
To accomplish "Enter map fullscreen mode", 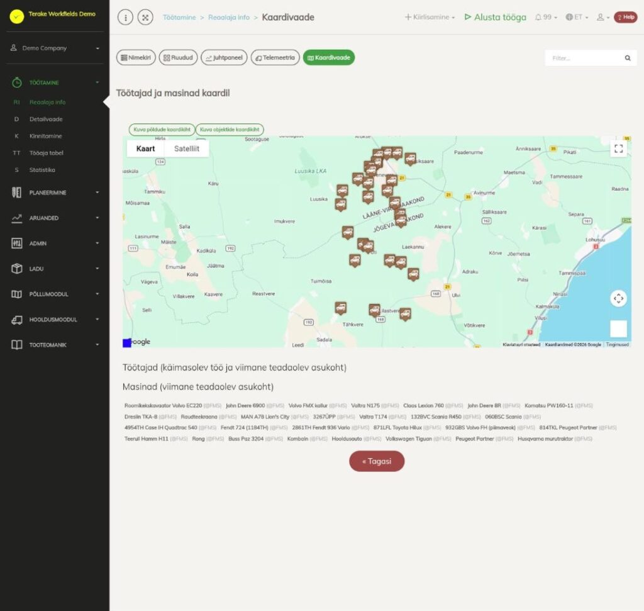I will (x=619, y=149).
